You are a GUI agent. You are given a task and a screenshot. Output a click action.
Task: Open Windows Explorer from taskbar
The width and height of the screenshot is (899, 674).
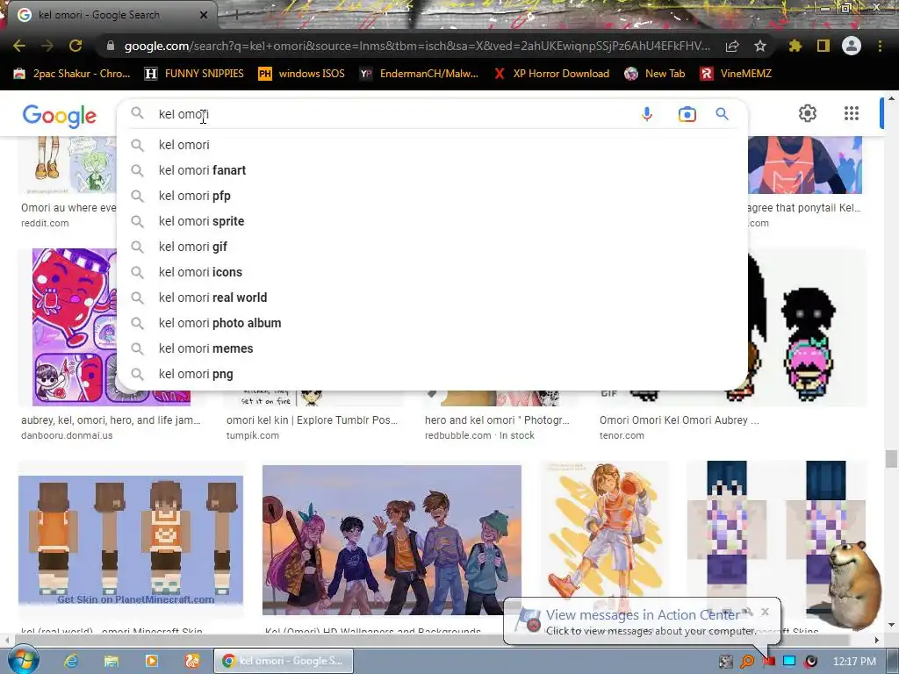pyautogui.click(x=111, y=661)
